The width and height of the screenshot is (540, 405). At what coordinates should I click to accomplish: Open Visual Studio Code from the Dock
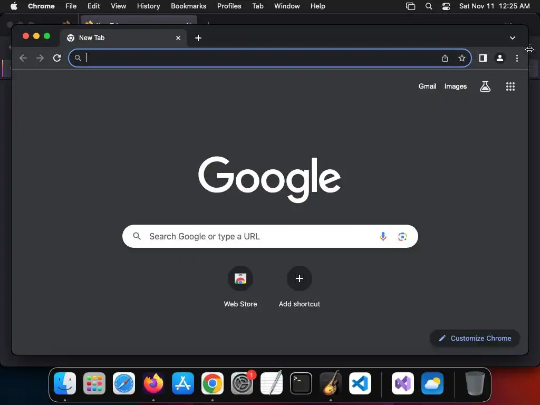point(360,383)
